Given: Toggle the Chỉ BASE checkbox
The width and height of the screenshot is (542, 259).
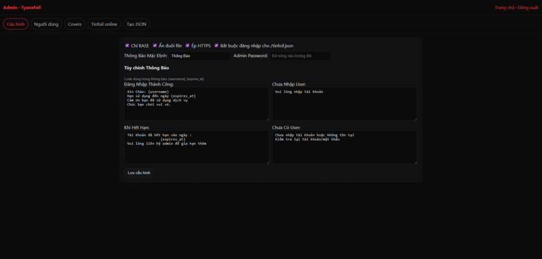Looking at the screenshot, I should pos(127,45).
